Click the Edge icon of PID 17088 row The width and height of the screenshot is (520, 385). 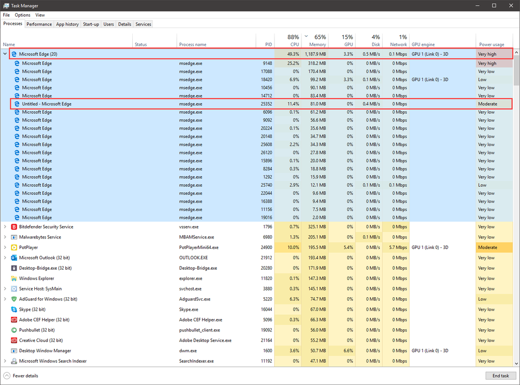17,72
